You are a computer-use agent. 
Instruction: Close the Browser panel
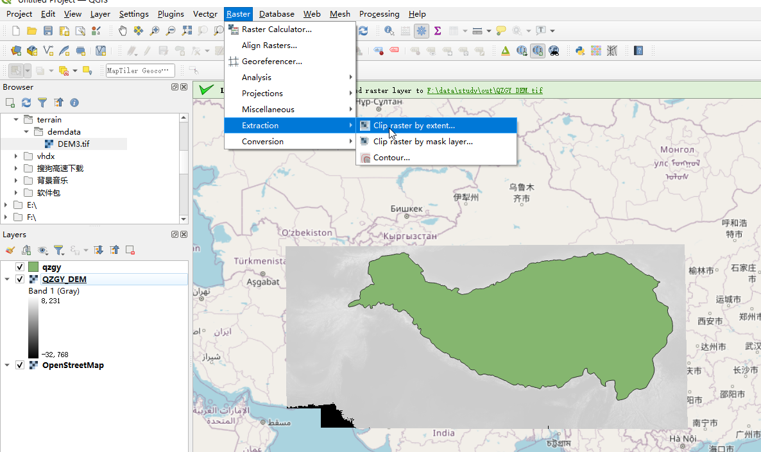pos(184,87)
